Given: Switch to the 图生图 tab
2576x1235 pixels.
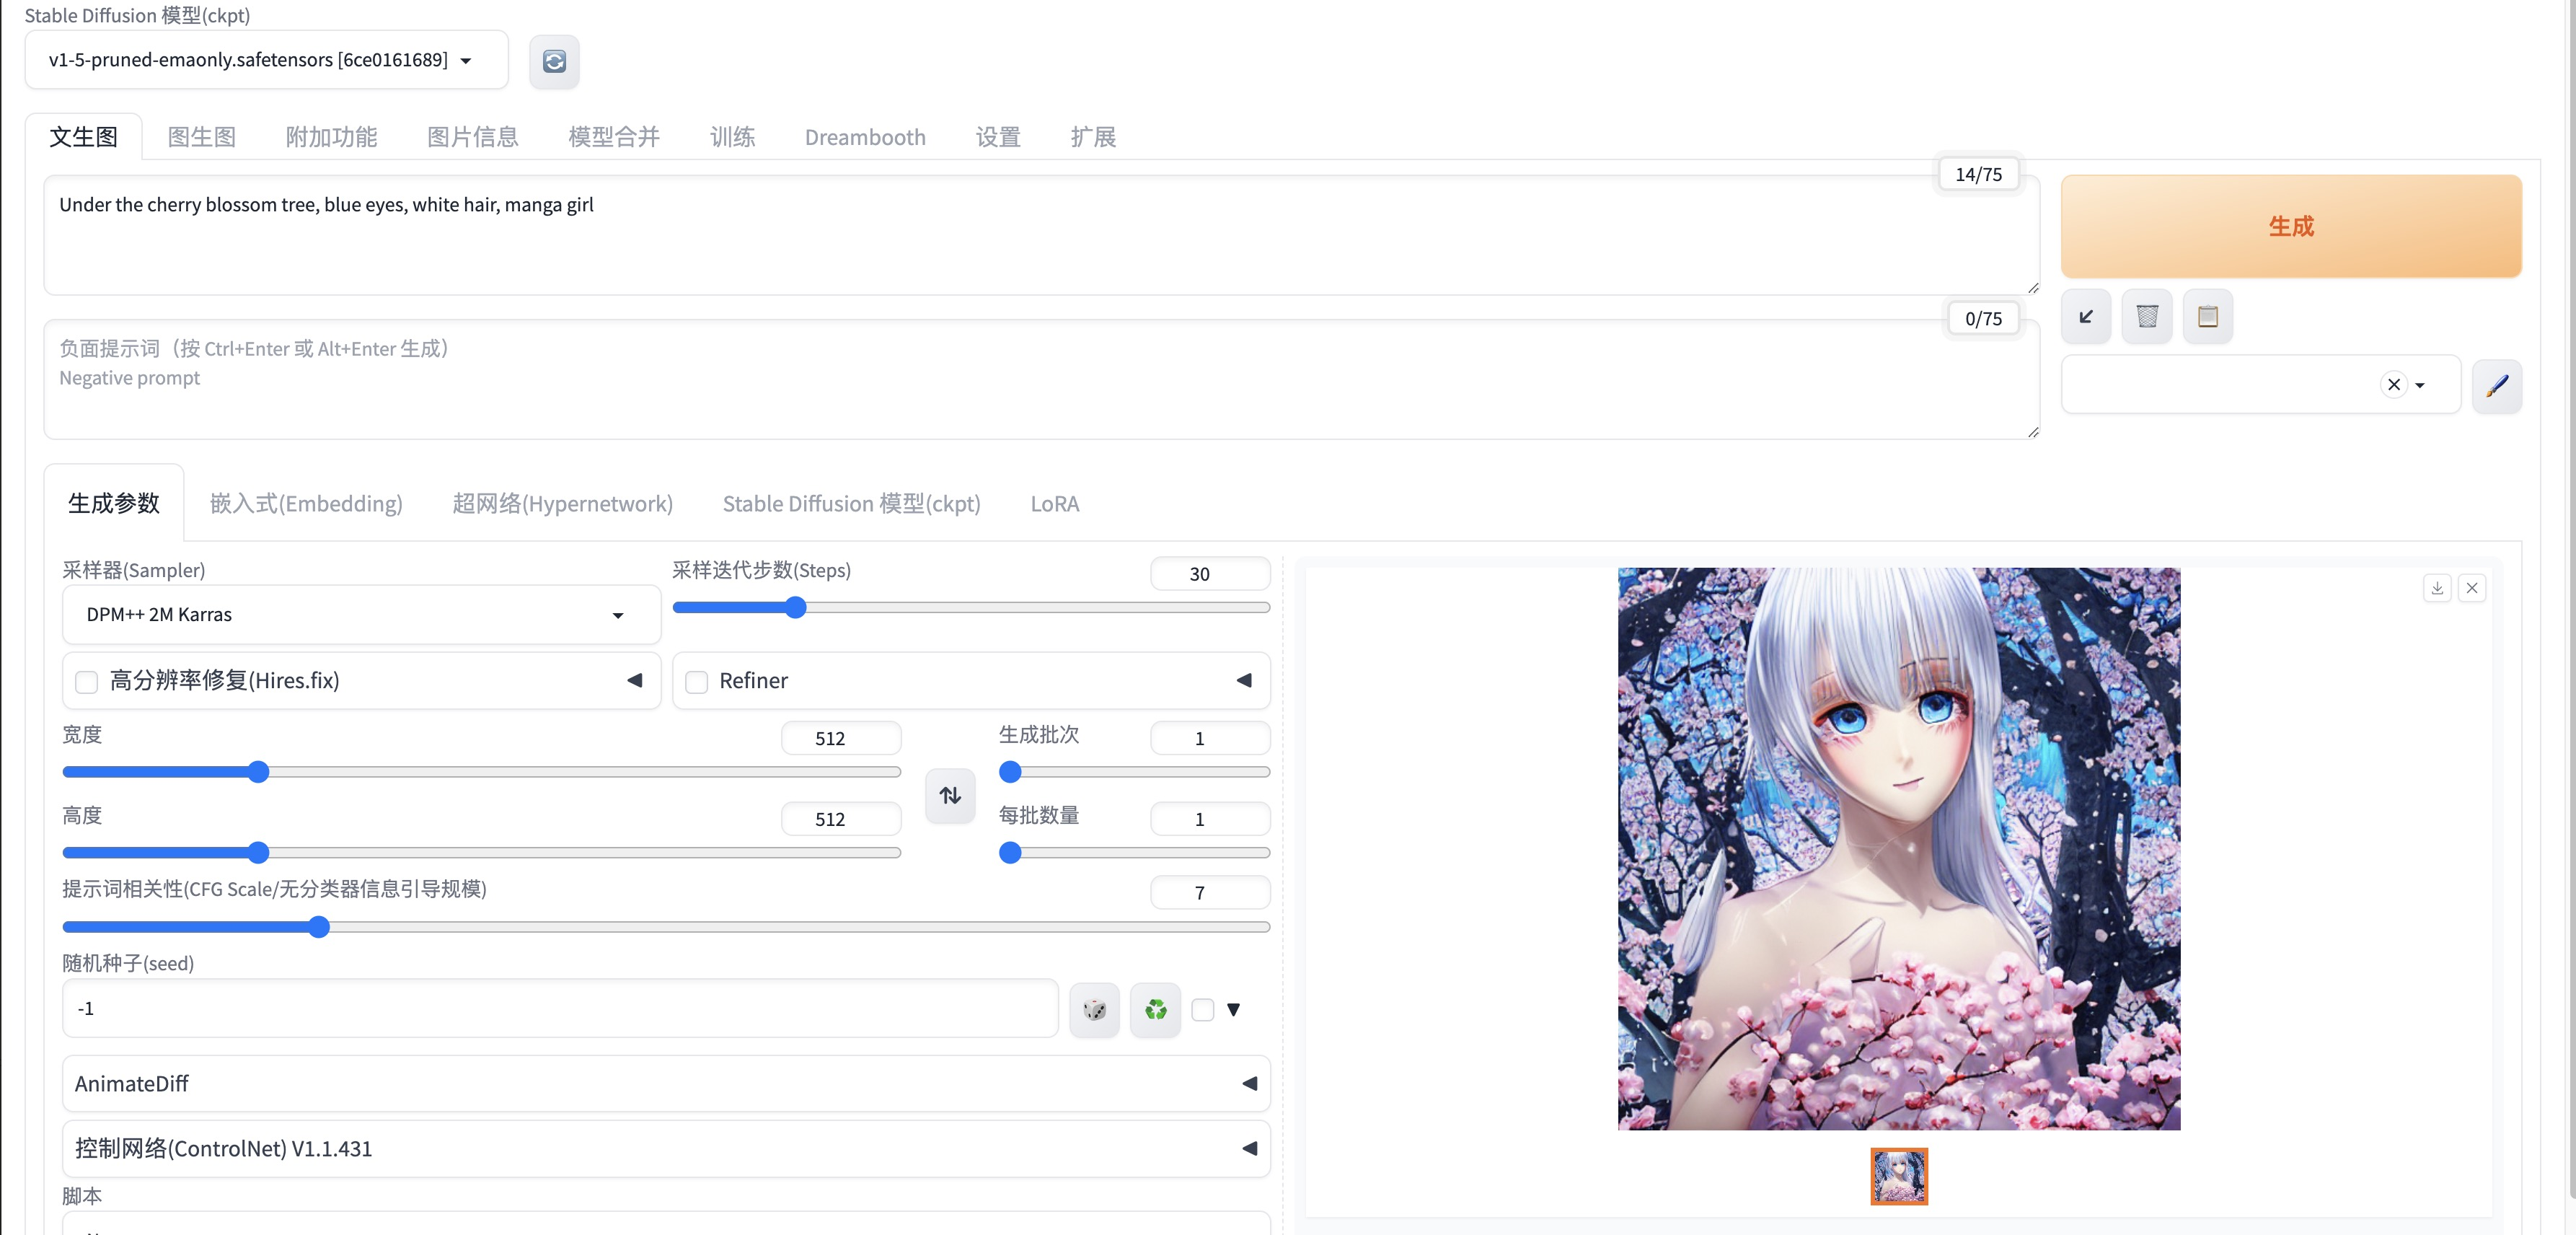Looking at the screenshot, I should click(202, 137).
